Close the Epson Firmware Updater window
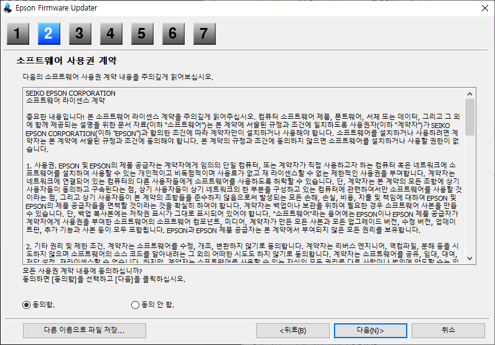This screenshot has height=345, width=495. pos(485,8)
